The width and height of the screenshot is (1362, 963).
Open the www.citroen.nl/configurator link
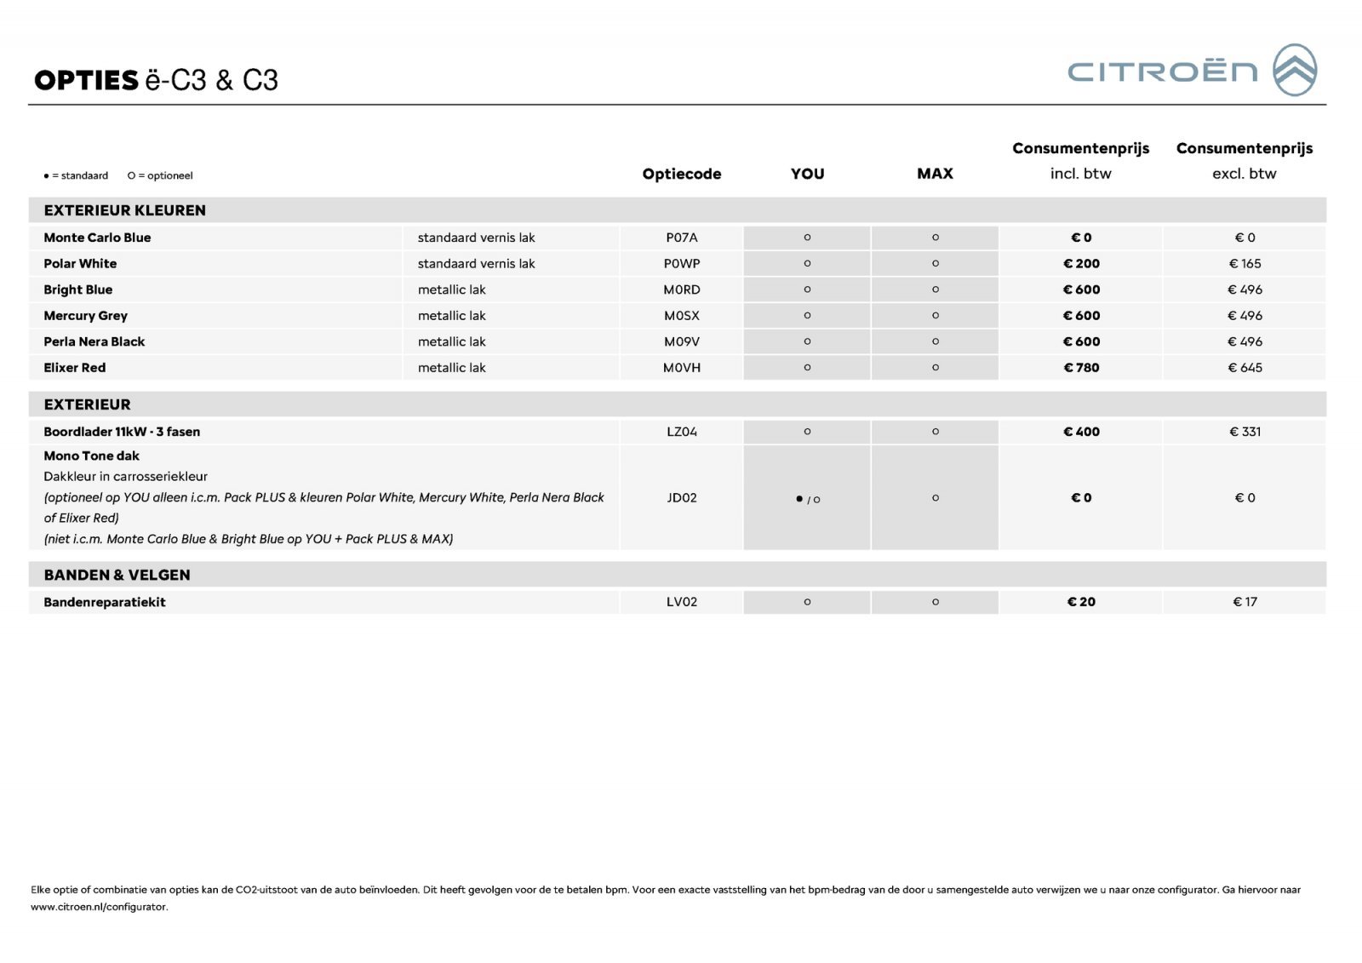click(100, 907)
